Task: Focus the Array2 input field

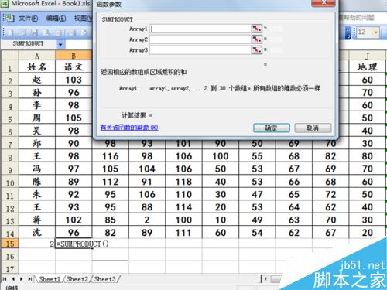Action: pos(200,39)
